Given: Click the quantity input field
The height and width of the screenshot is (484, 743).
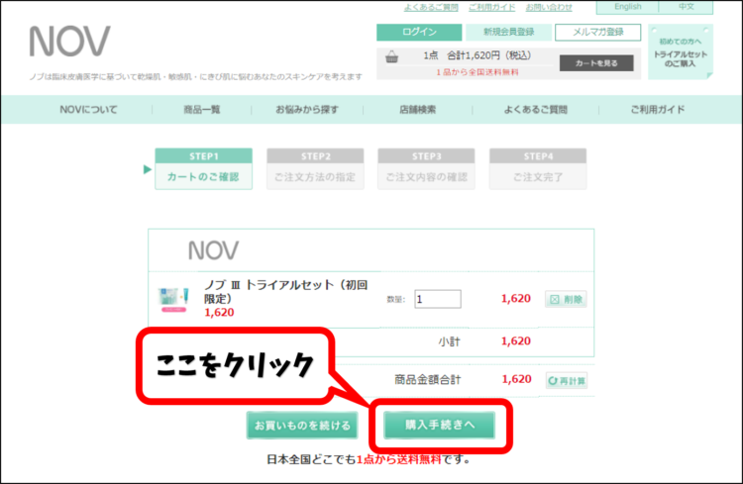Looking at the screenshot, I should 438,299.
